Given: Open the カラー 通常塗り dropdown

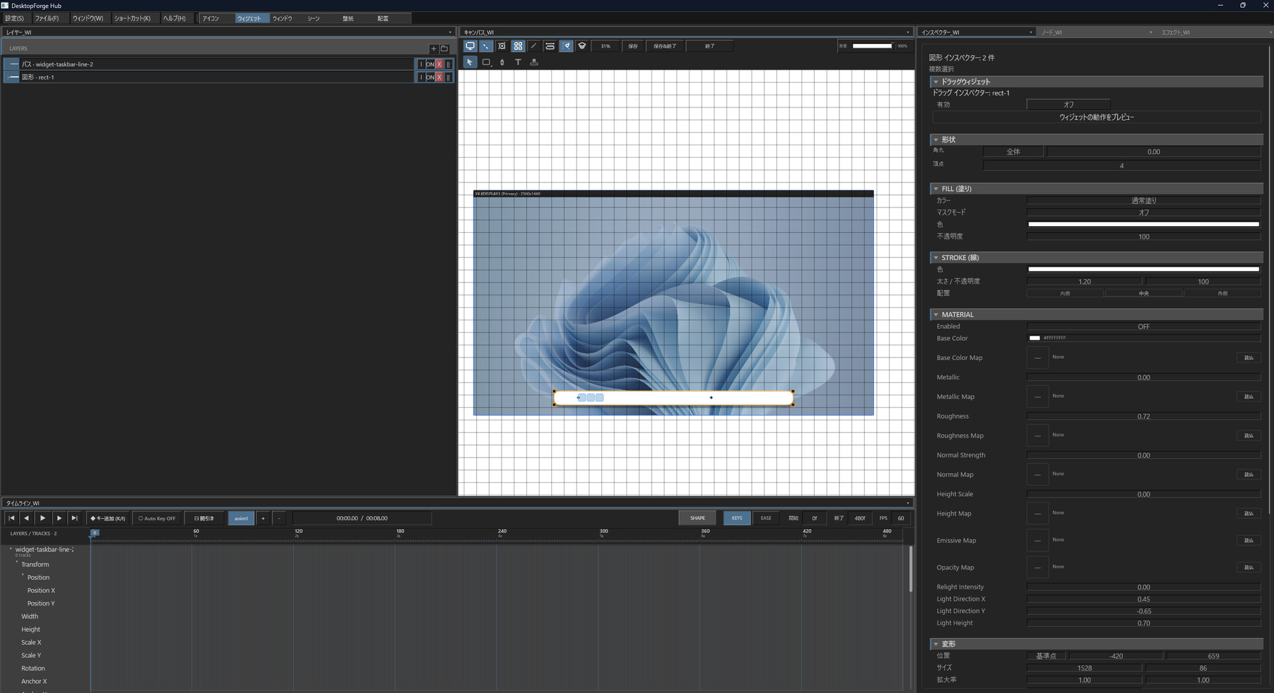Looking at the screenshot, I should click(1143, 200).
